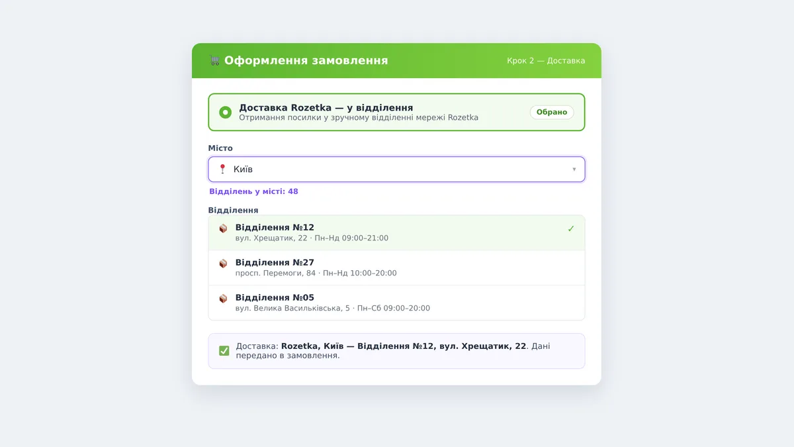This screenshot has width=794, height=447.
Task: Click "Отримання посилки у зручному відділенні" description
Action: click(358, 118)
